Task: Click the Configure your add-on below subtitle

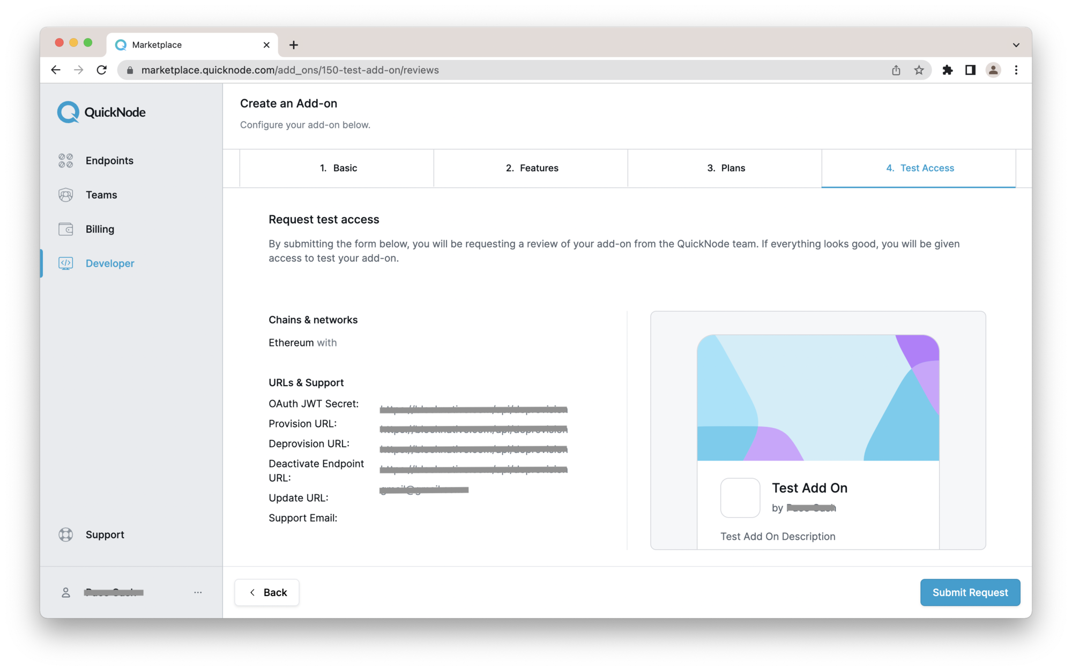Action: point(305,125)
